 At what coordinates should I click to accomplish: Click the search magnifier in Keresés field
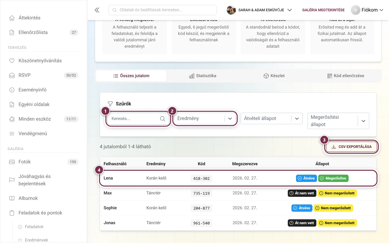(x=162, y=119)
